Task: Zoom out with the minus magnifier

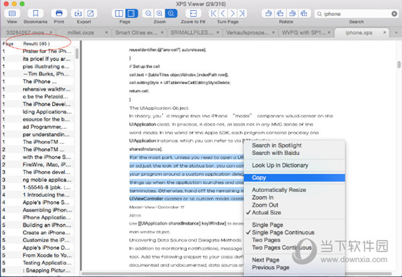Action: [148, 13]
